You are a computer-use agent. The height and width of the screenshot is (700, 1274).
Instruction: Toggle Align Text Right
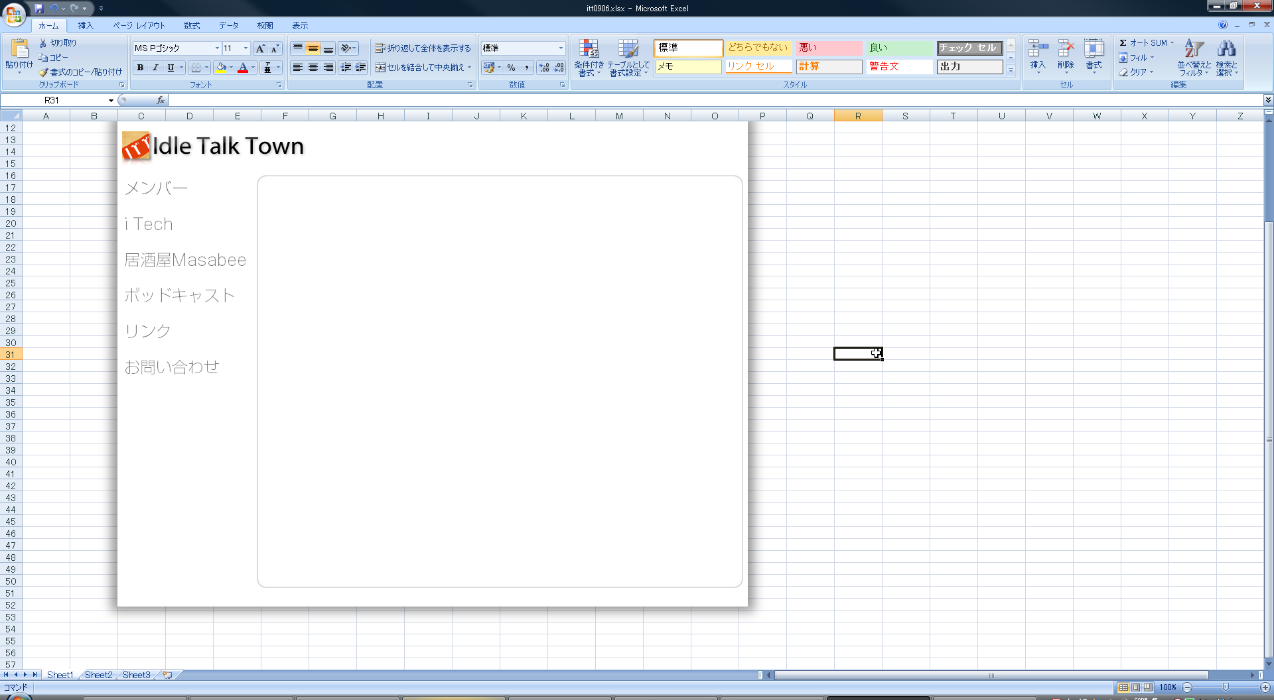coord(328,68)
